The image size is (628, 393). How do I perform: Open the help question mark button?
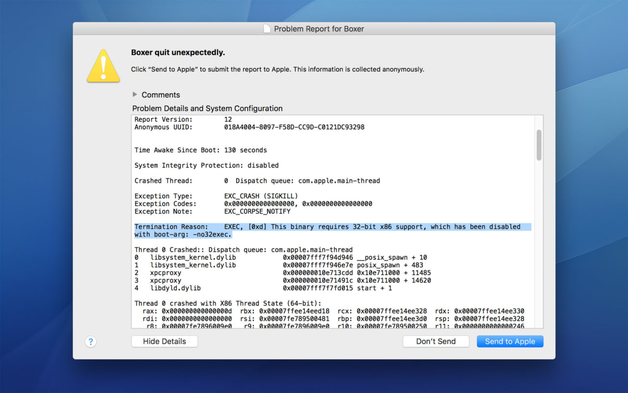91,342
